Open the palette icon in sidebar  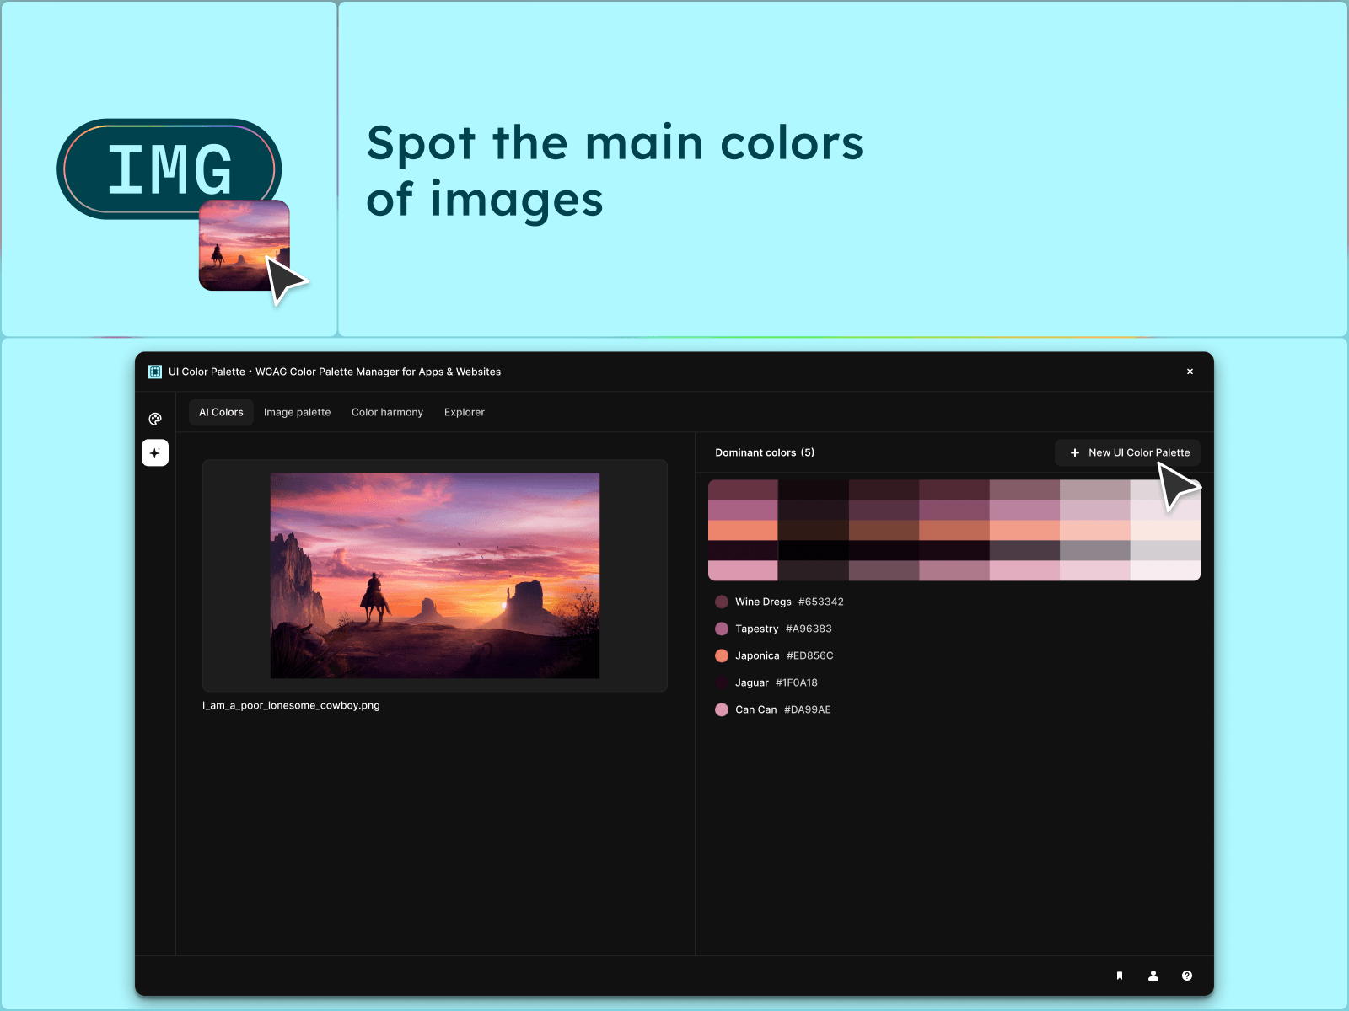155,419
